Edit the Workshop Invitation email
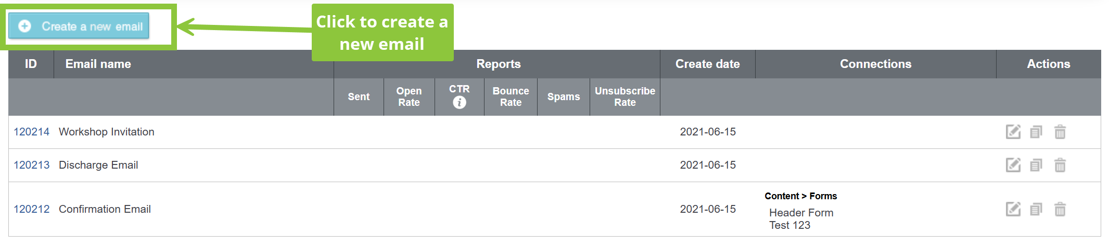The height and width of the screenshot is (247, 1109). (x=1013, y=132)
